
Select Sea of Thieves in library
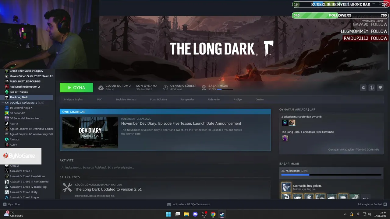click(x=19, y=92)
